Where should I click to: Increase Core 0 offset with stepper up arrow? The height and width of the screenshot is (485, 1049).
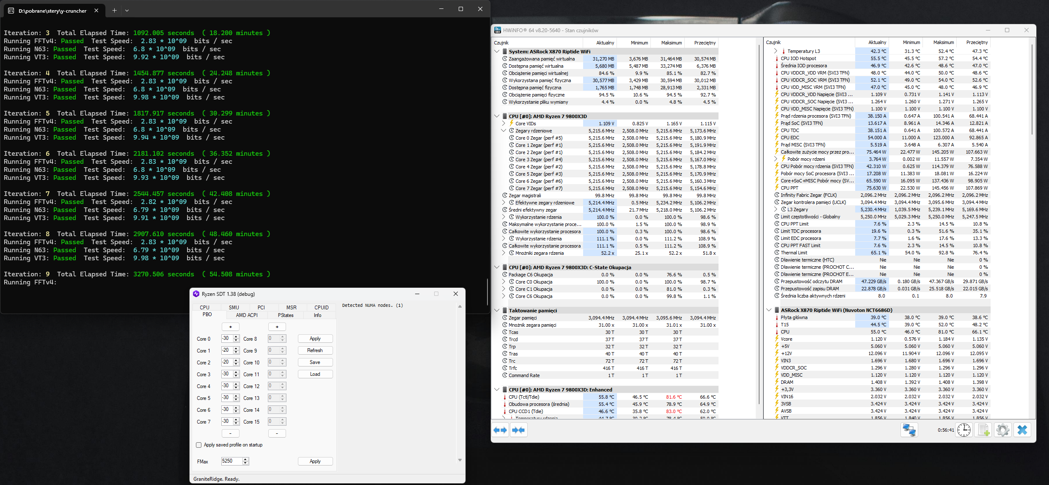(236, 337)
